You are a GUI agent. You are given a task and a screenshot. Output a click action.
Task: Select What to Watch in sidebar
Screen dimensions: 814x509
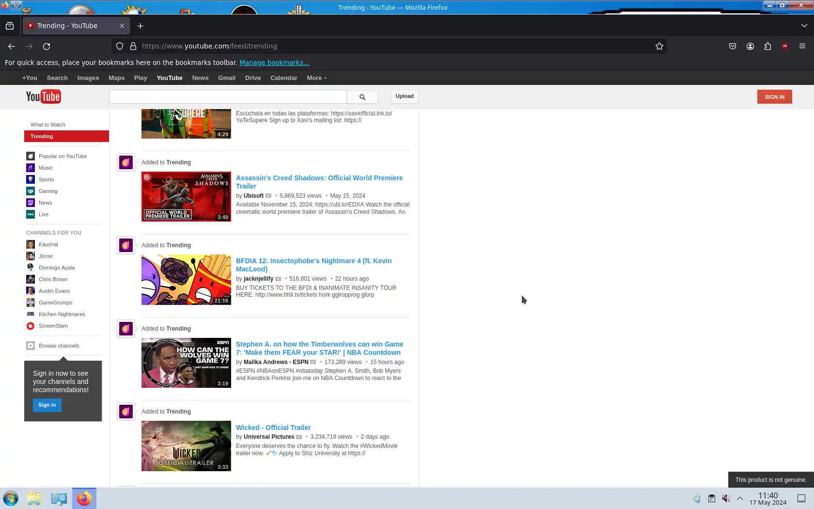(x=48, y=125)
